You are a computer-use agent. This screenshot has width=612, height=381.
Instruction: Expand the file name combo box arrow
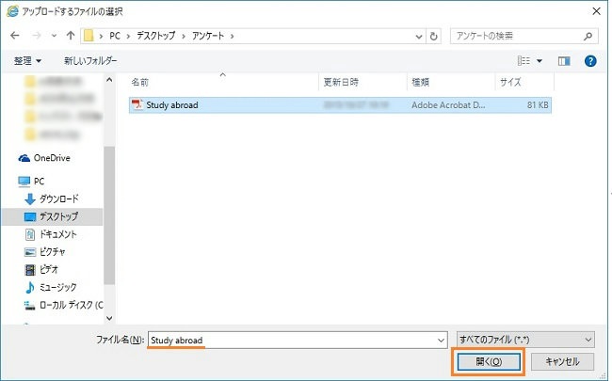point(440,339)
